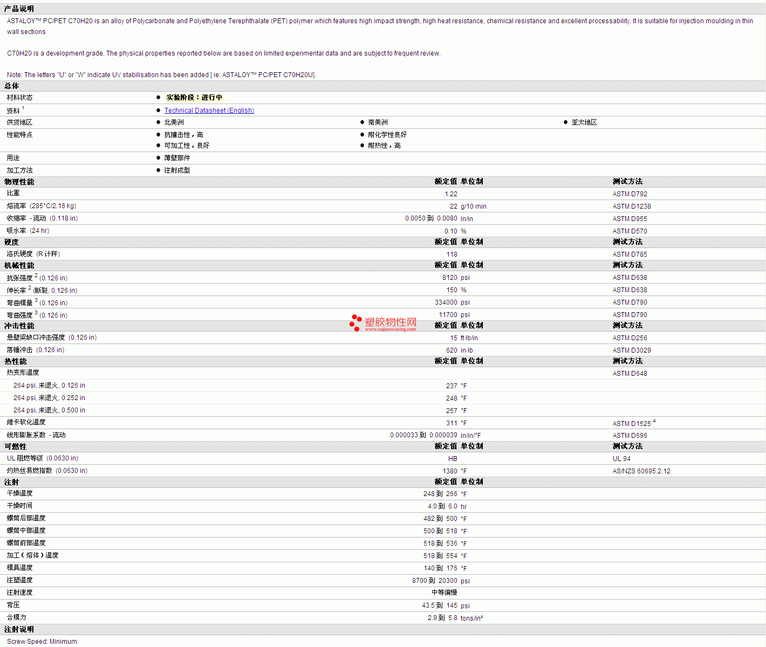Click the linear expansion range '0.000033 到 0.000039'
The image size is (766, 647).
(423, 435)
